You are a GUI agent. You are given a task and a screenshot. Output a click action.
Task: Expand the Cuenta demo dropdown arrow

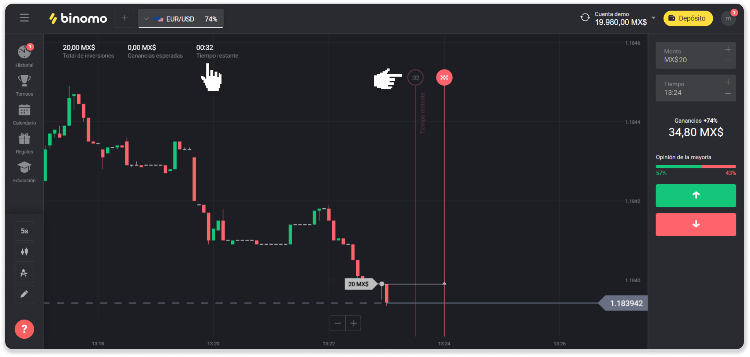pos(653,18)
